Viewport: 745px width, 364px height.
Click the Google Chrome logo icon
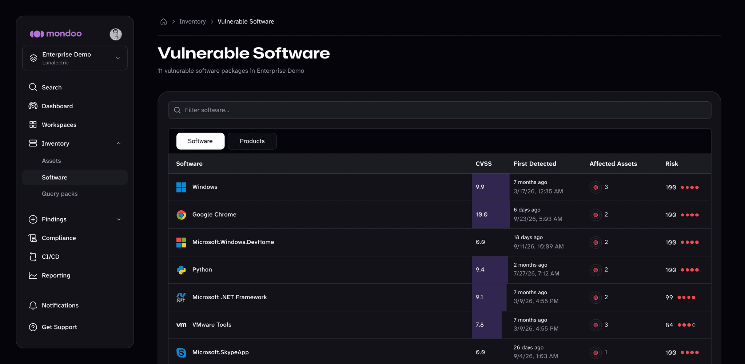pos(181,215)
